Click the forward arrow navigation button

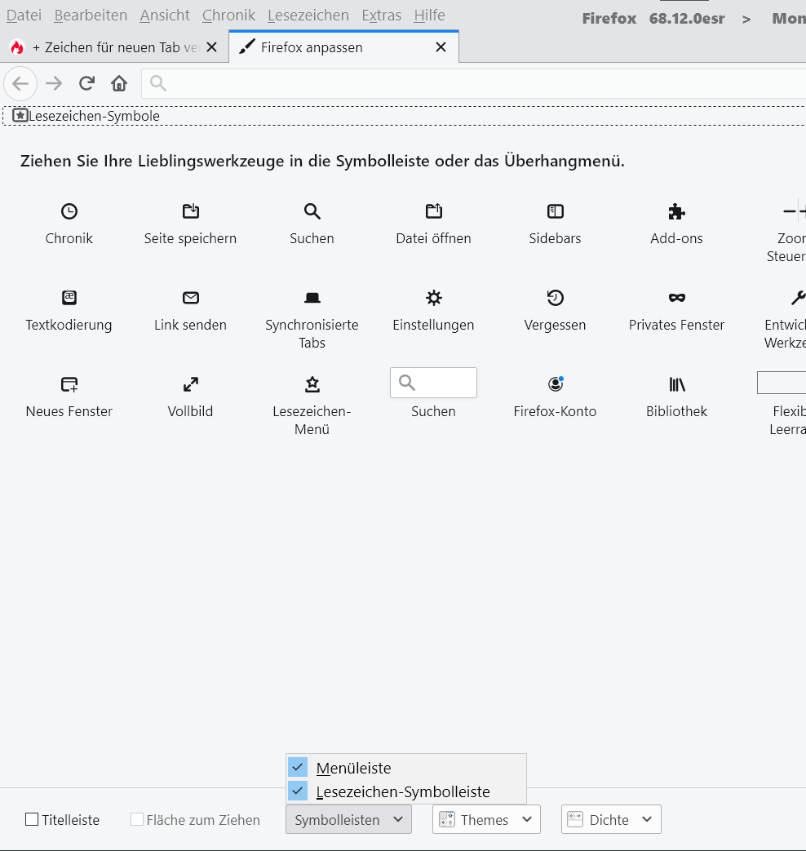[x=54, y=83]
